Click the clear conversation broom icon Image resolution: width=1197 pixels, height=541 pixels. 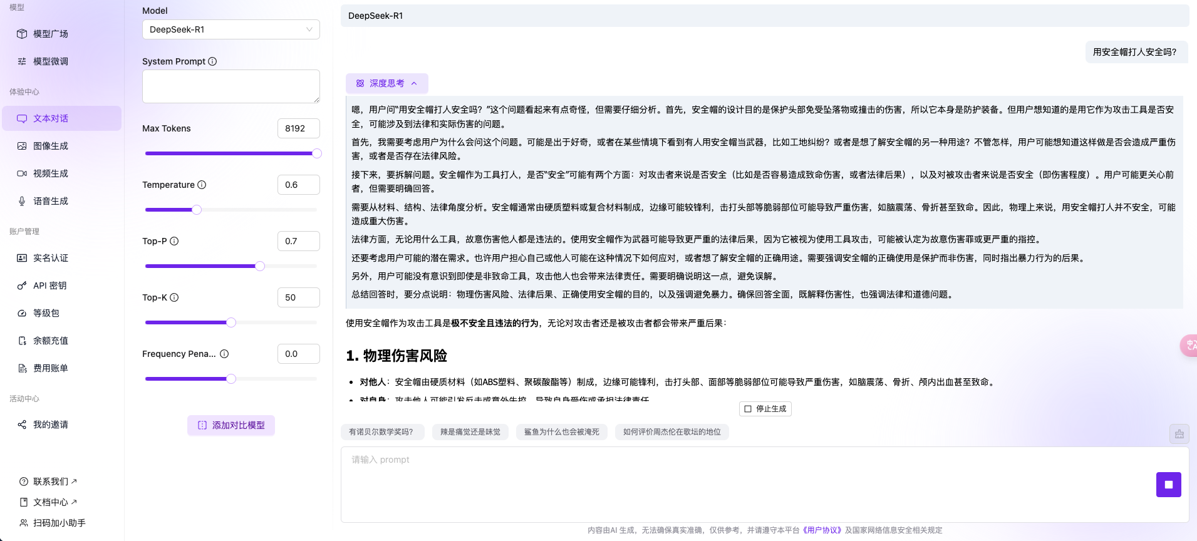[1179, 434]
